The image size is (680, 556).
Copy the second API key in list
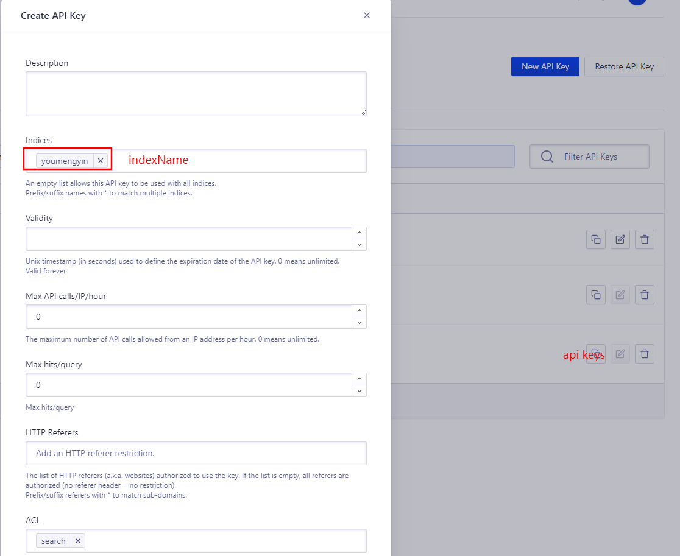(x=596, y=295)
